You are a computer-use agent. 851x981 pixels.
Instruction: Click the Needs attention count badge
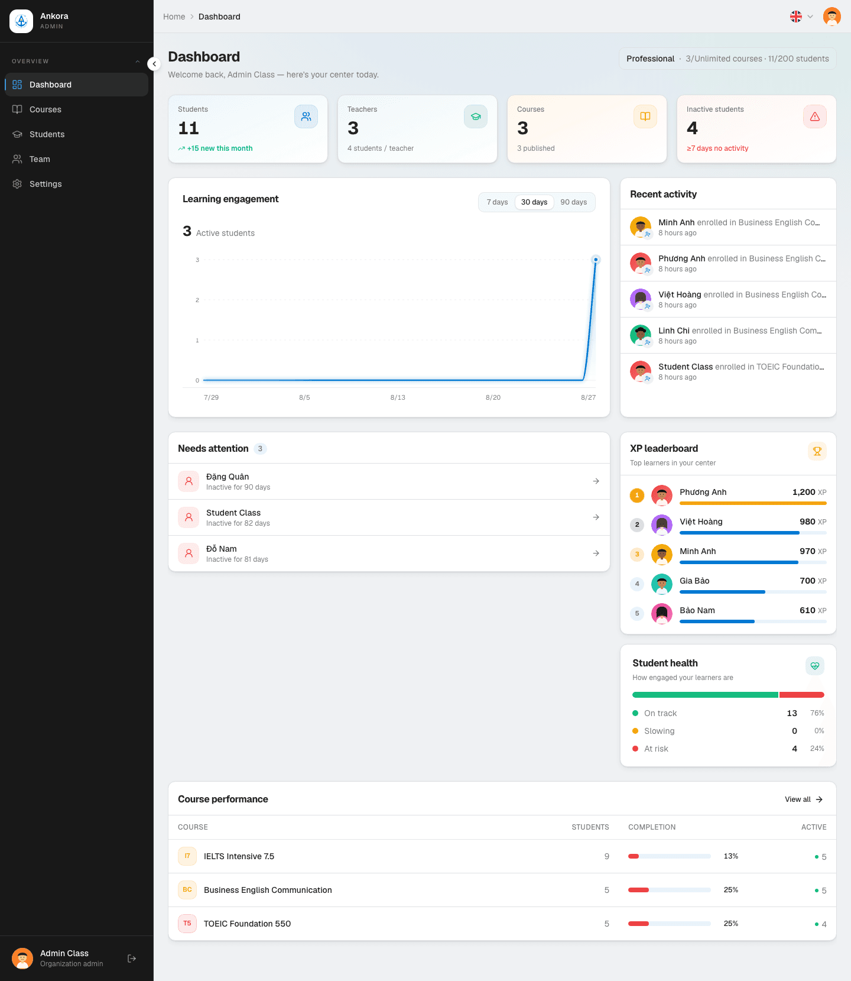click(x=260, y=449)
